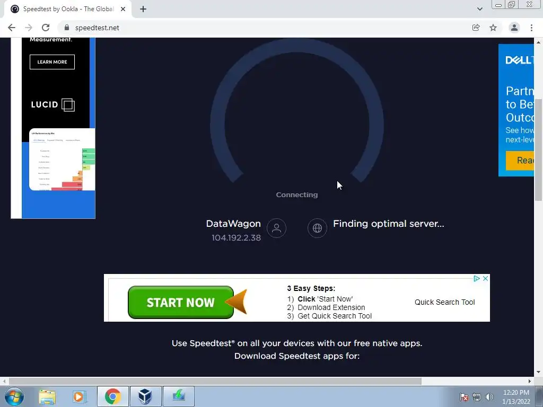
Task: Go back using the browser back arrow
Action: (x=12, y=28)
